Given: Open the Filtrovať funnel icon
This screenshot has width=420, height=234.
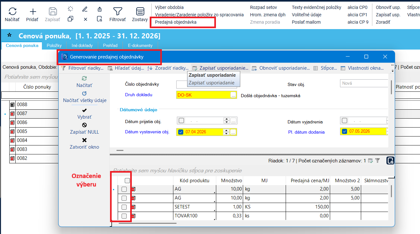Looking at the screenshot, I should coord(117,12).
